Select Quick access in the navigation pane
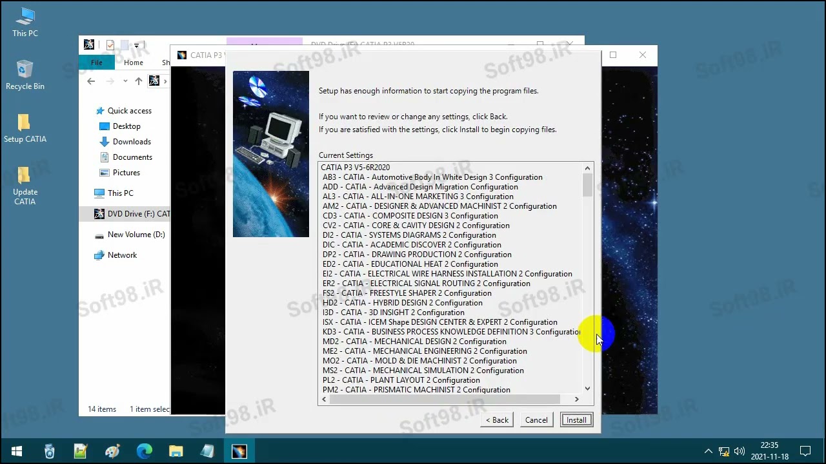Screen dimensions: 826x464 coord(123,111)
